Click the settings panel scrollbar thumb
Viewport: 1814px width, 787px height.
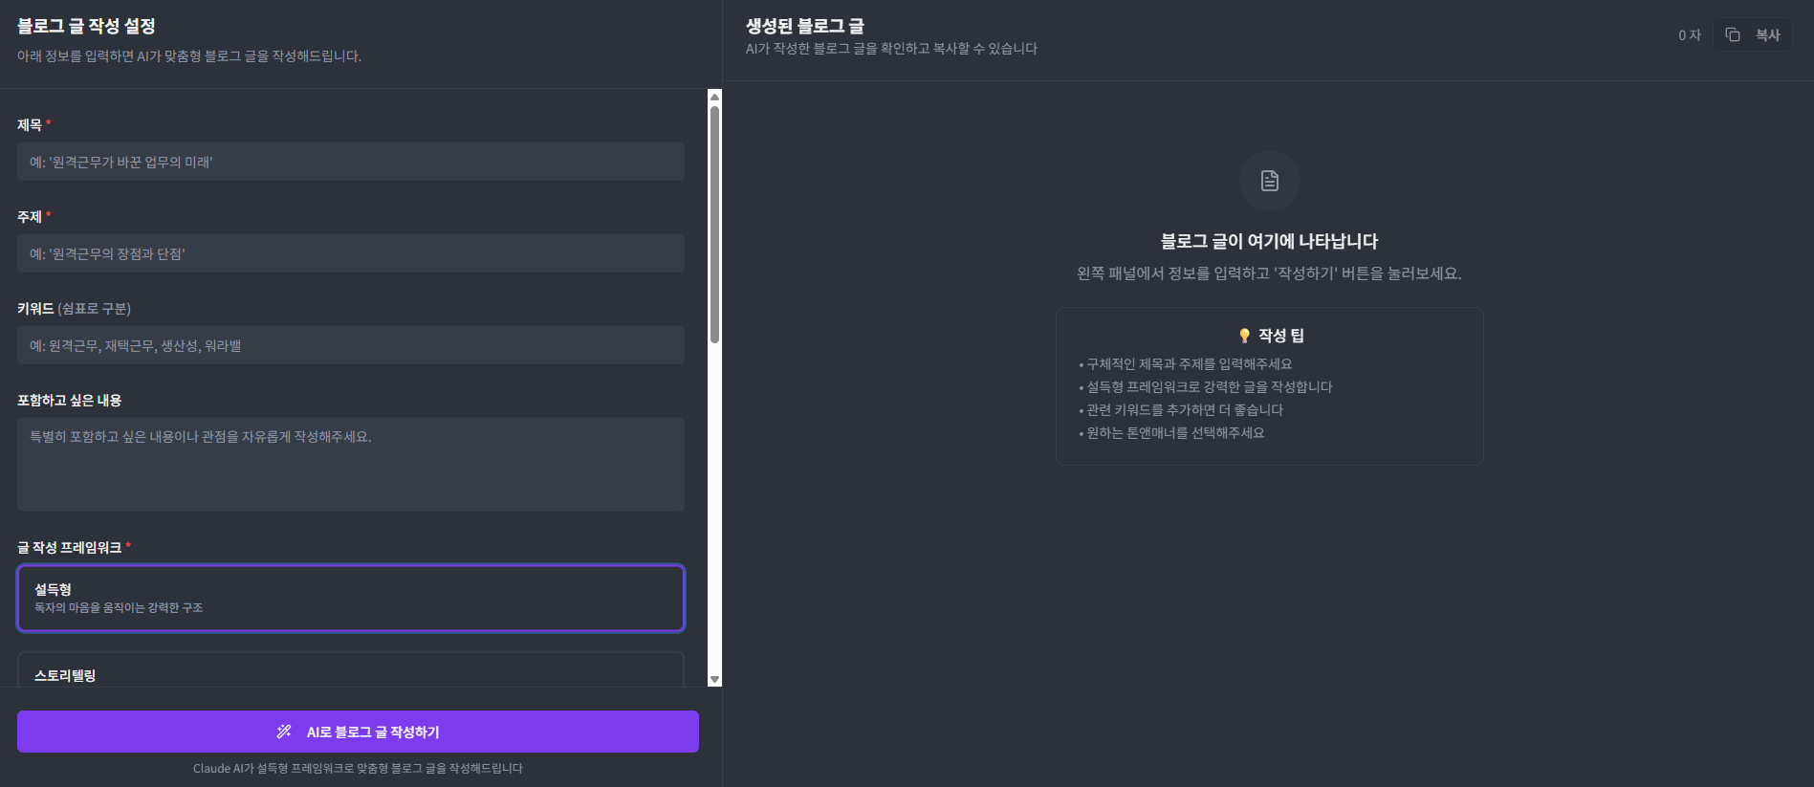tap(714, 225)
